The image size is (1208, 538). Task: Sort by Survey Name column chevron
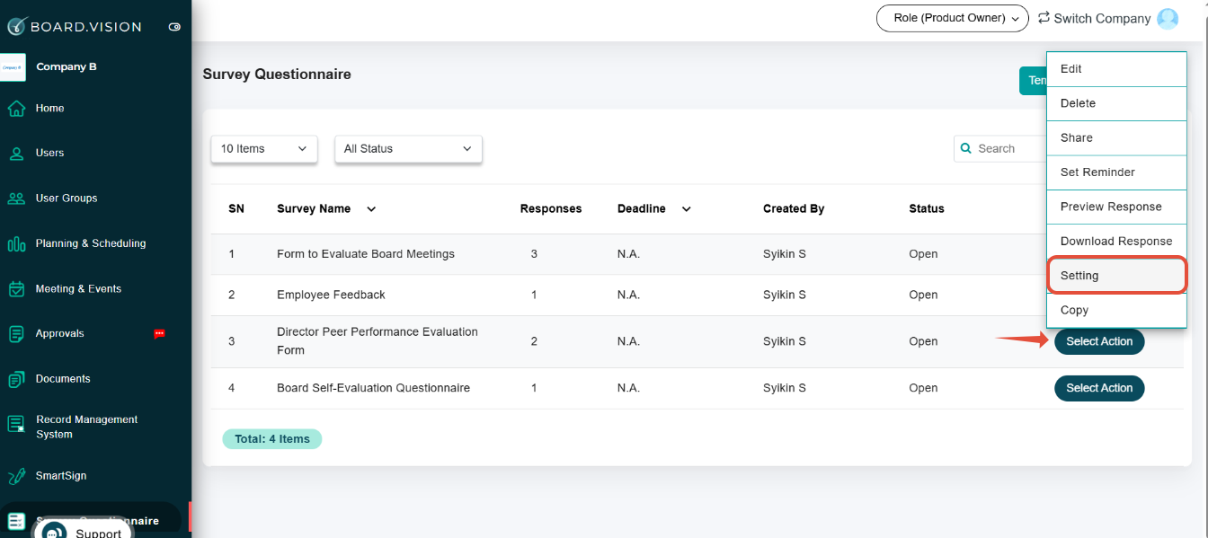point(371,209)
